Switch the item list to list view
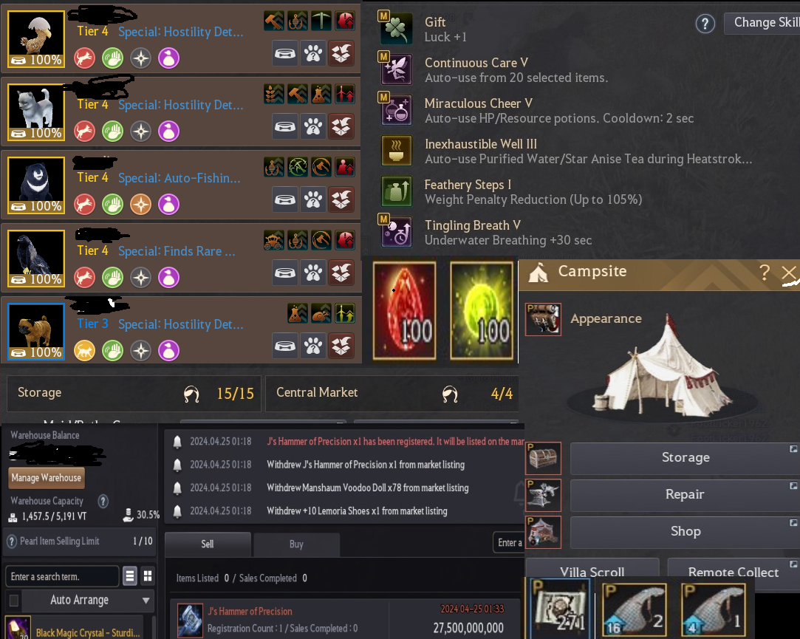 pos(130,576)
